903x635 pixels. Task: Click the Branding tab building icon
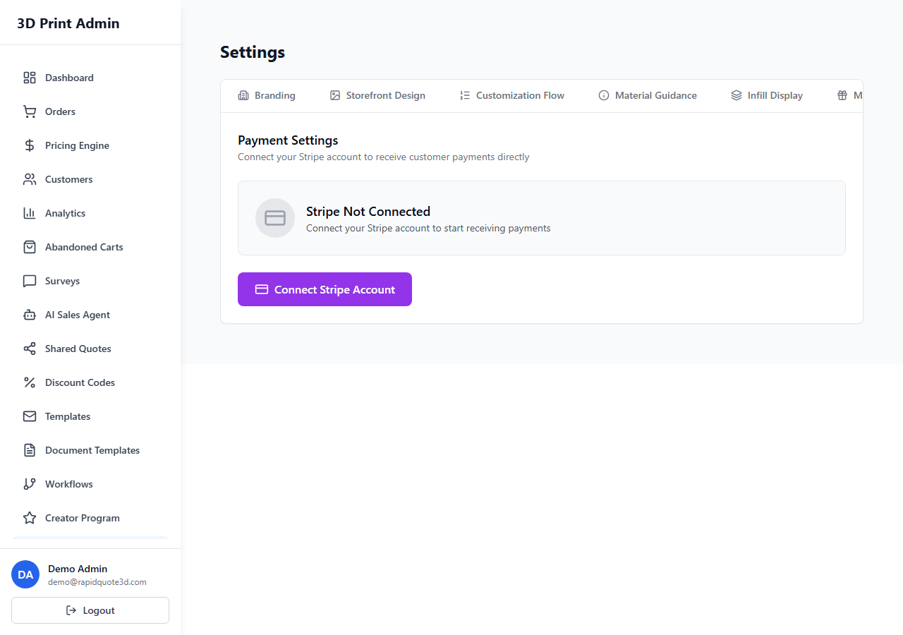243,95
